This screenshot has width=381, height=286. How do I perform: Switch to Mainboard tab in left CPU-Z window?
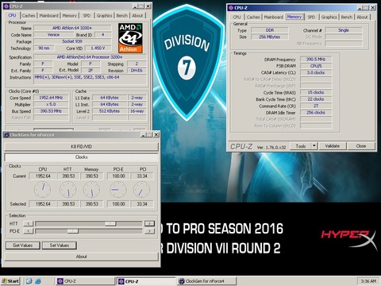click(x=48, y=16)
